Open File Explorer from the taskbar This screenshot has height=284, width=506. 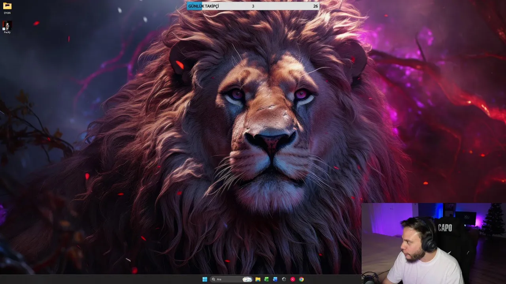(258, 279)
